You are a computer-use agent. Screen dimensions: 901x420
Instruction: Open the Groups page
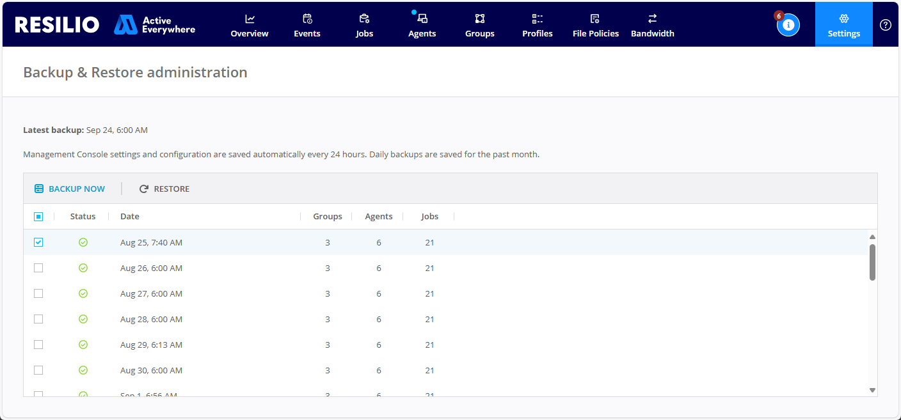click(x=479, y=26)
